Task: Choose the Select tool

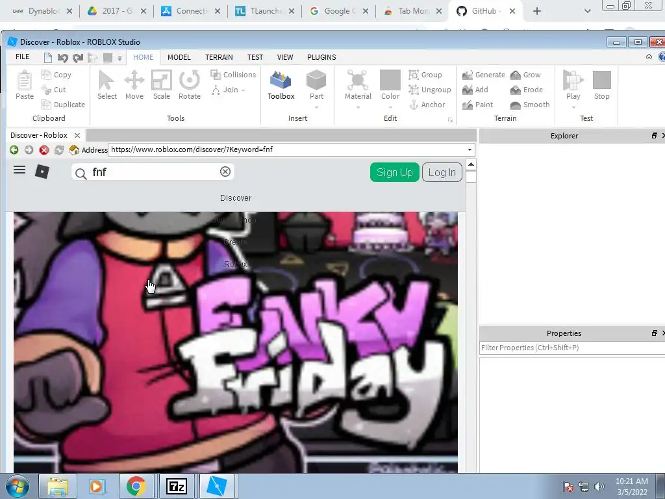Action: (107, 85)
